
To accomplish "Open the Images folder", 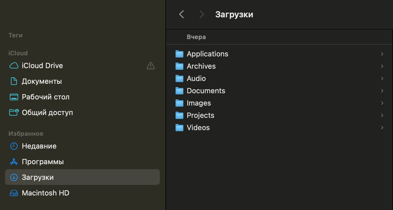I will tap(198, 103).
